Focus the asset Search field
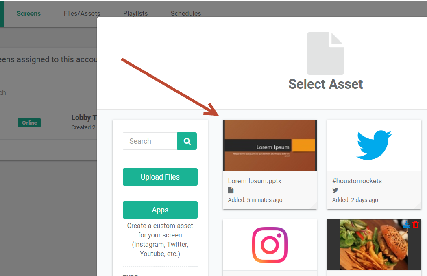Image resolution: width=427 pixels, height=276 pixels. click(150, 141)
